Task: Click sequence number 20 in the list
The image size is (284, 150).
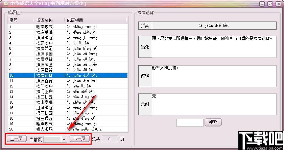Action: [x=11, y=129]
